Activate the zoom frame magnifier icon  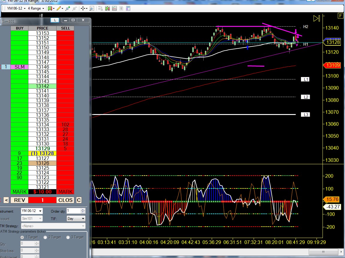(x=92, y=9)
